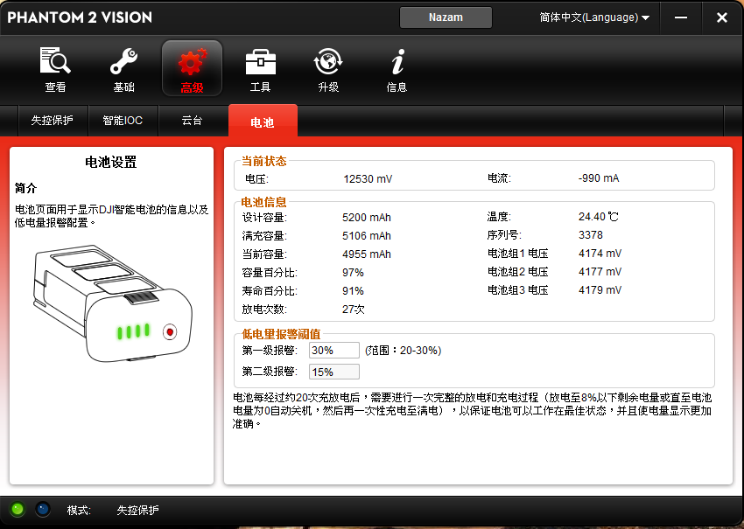Open the 查看 (View) section

tap(55, 69)
